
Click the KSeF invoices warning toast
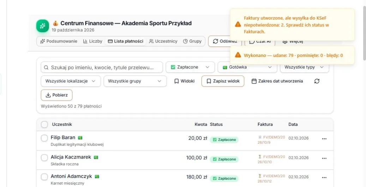click(x=292, y=25)
